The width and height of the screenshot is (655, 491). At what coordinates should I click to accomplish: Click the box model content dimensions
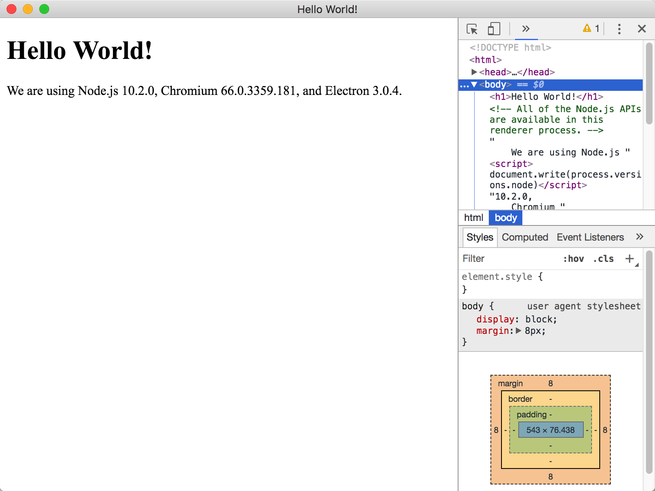pos(550,430)
